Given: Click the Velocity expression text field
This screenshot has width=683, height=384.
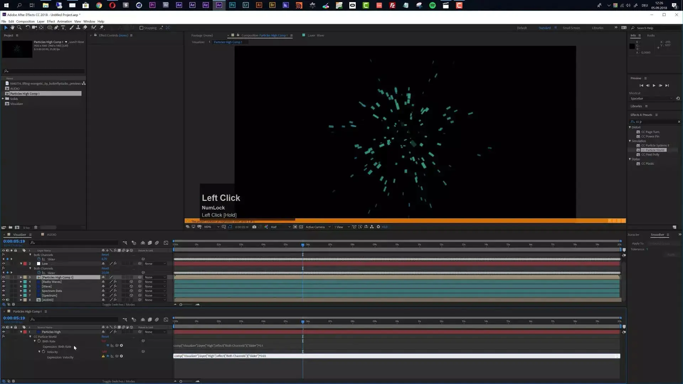Looking at the screenshot, I should [x=397, y=356].
